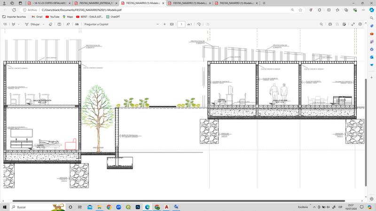376x211 pixels.
Task: Expand the highlight color dropdown arrow
Action: 19,24
